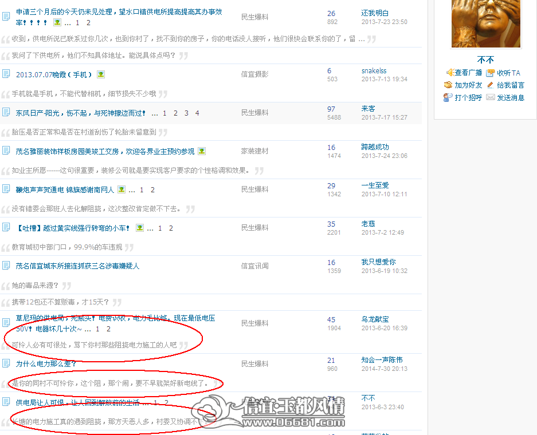Click thread document icon beside '东风日产-阳光'
The height and width of the screenshot is (435, 537).
click(x=6, y=112)
